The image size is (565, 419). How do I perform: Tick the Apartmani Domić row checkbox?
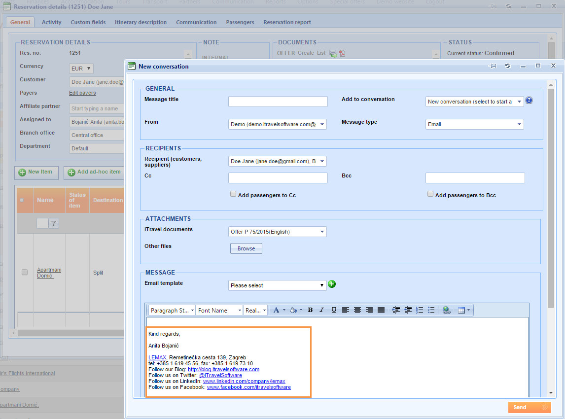pyautogui.click(x=25, y=273)
